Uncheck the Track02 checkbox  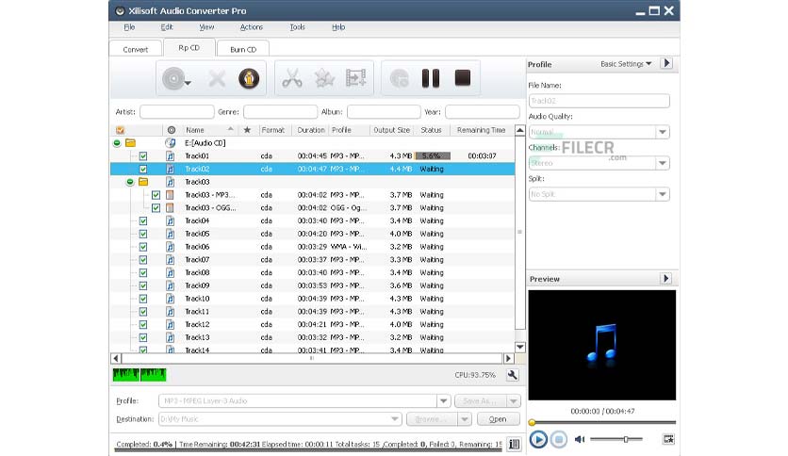pos(143,170)
